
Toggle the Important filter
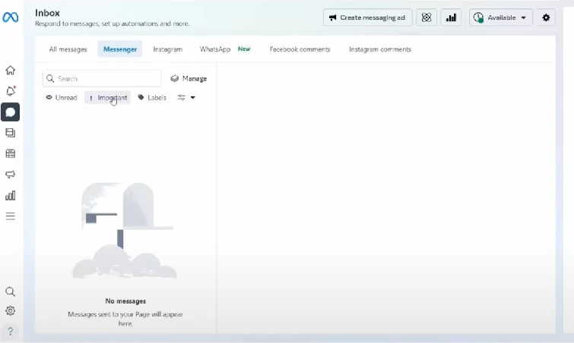[108, 98]
